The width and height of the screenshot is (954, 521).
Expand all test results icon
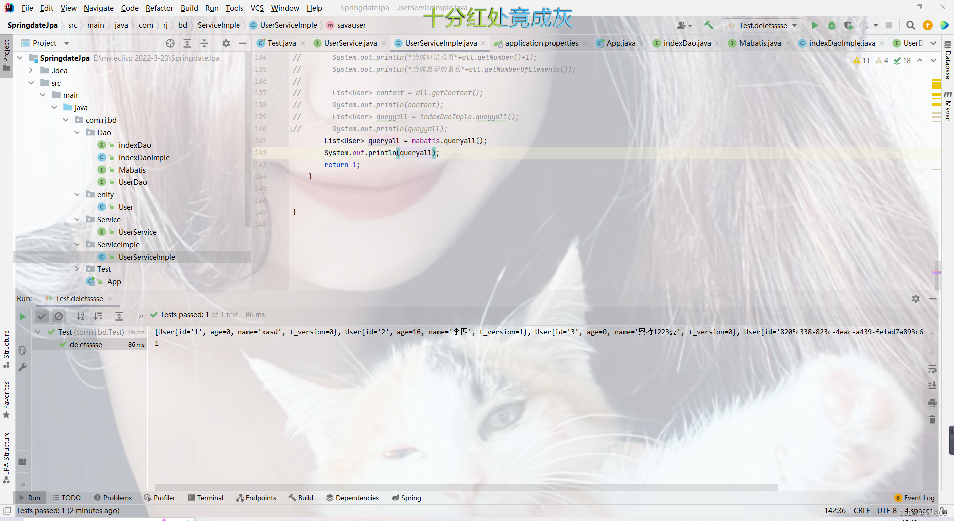[x=119, y=316]
